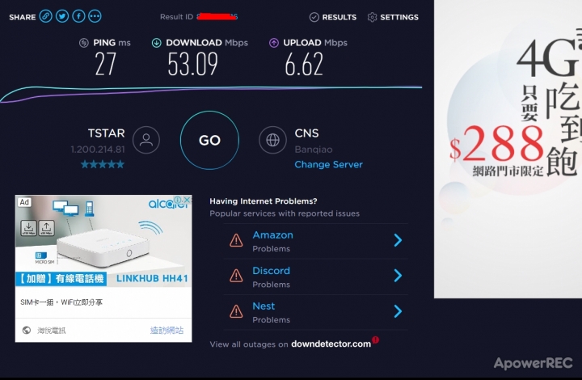Start speed test with GO button
The height and width of the screenshot is (380, 582).
(x=209, y=140)
